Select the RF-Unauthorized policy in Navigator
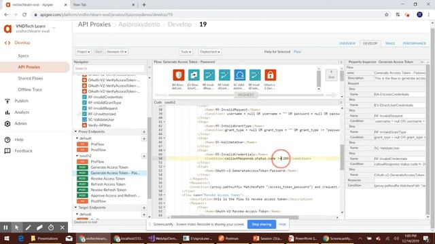435x244 pixels. (x=102, y=114)
